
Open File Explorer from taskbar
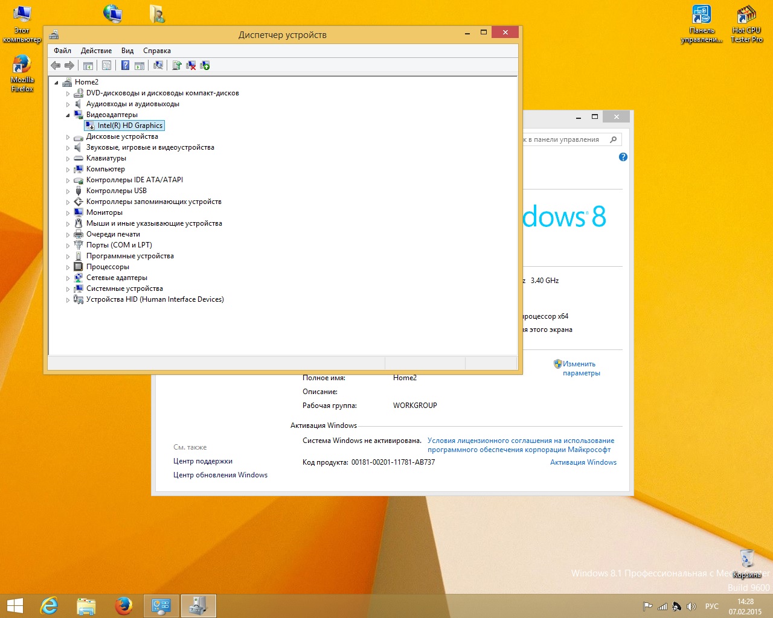coord(86,606)
